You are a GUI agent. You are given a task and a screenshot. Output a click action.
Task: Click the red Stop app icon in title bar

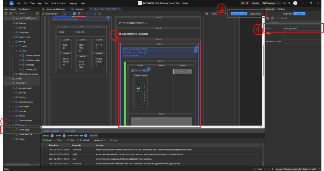[247, 3]
